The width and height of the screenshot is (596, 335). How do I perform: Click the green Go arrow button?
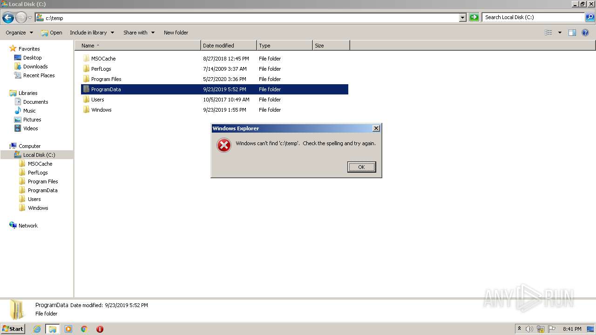tap(474, 18)
